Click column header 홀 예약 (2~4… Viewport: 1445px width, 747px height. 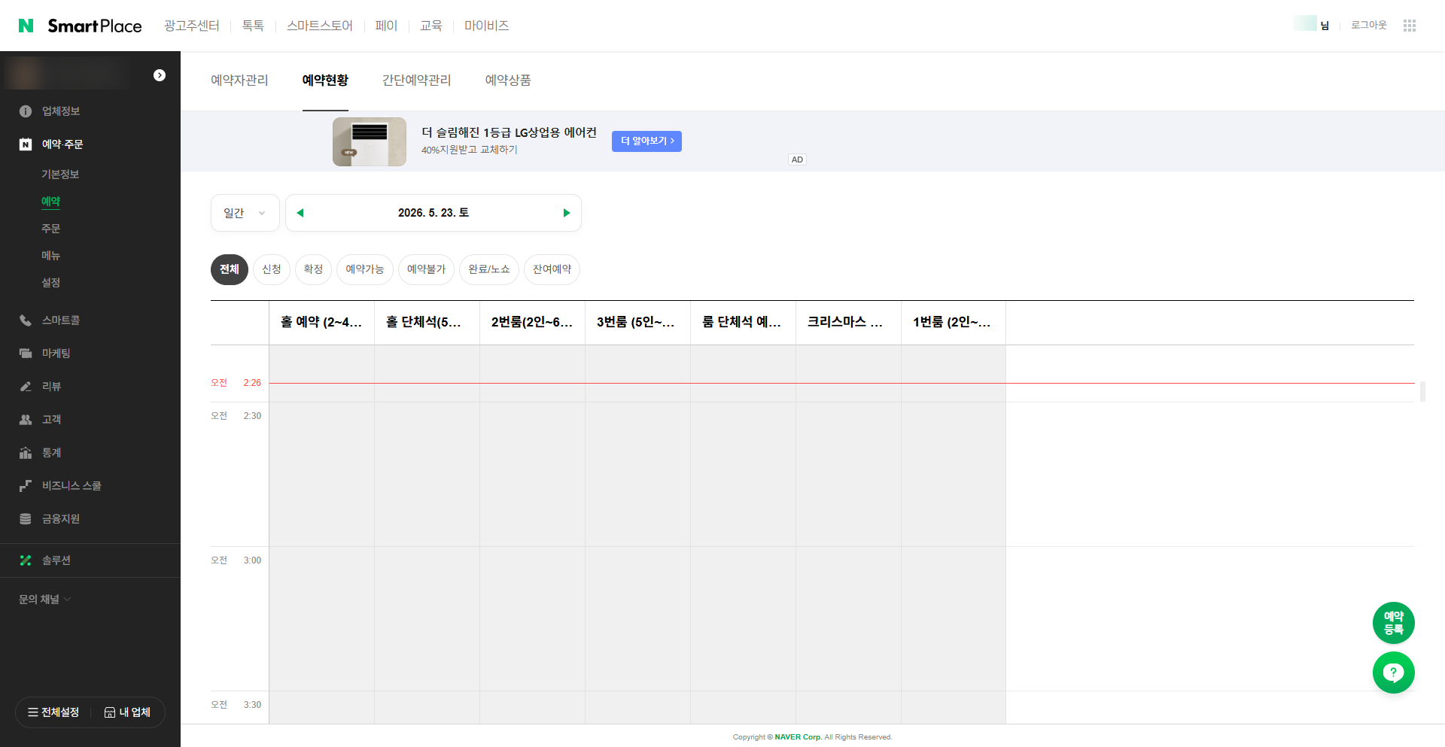coord(321,322)
